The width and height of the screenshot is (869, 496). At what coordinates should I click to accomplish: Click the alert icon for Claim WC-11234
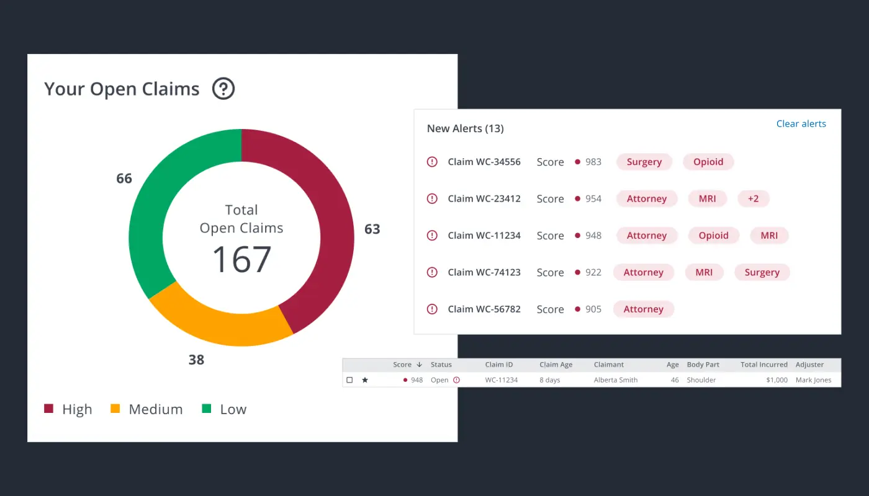point(432,235)
